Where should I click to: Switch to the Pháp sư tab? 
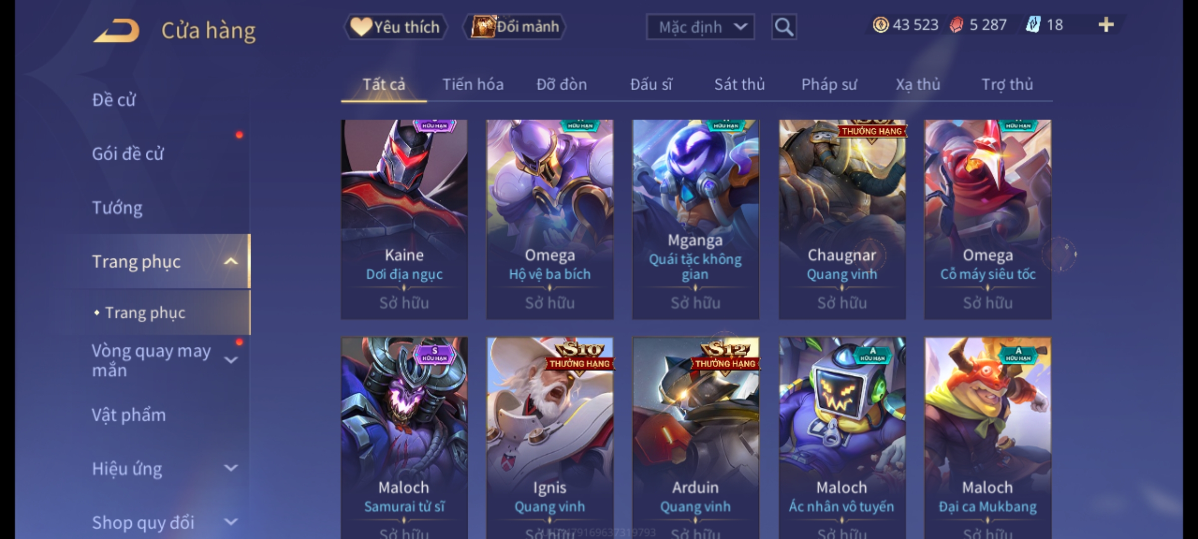[x=829, y=84]
